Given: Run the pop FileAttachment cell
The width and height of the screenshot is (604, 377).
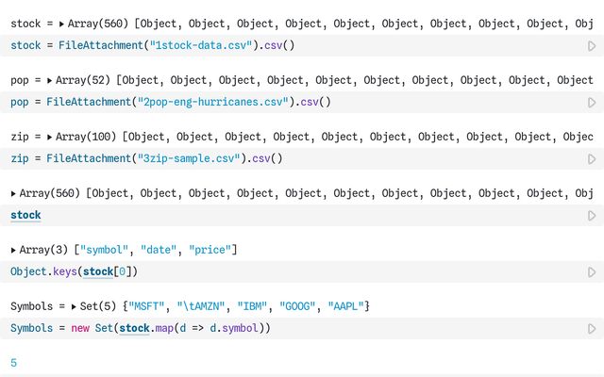Looking at the screenshot, I should [x=592, y=102].
